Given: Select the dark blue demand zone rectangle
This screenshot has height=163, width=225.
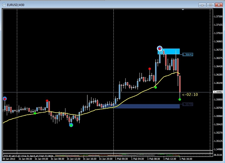Looking at the screenshot, I should click(x=140, y=106).
